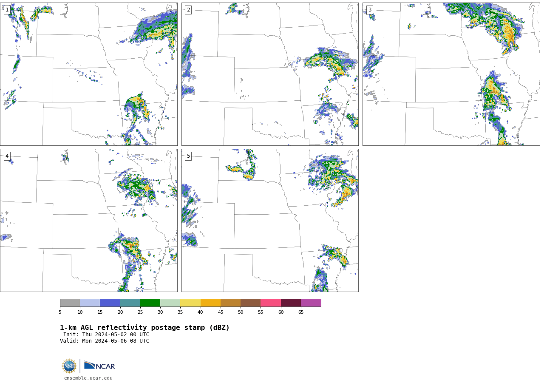
Task: Click the panel number 5 label
Action: pos(188,156)
